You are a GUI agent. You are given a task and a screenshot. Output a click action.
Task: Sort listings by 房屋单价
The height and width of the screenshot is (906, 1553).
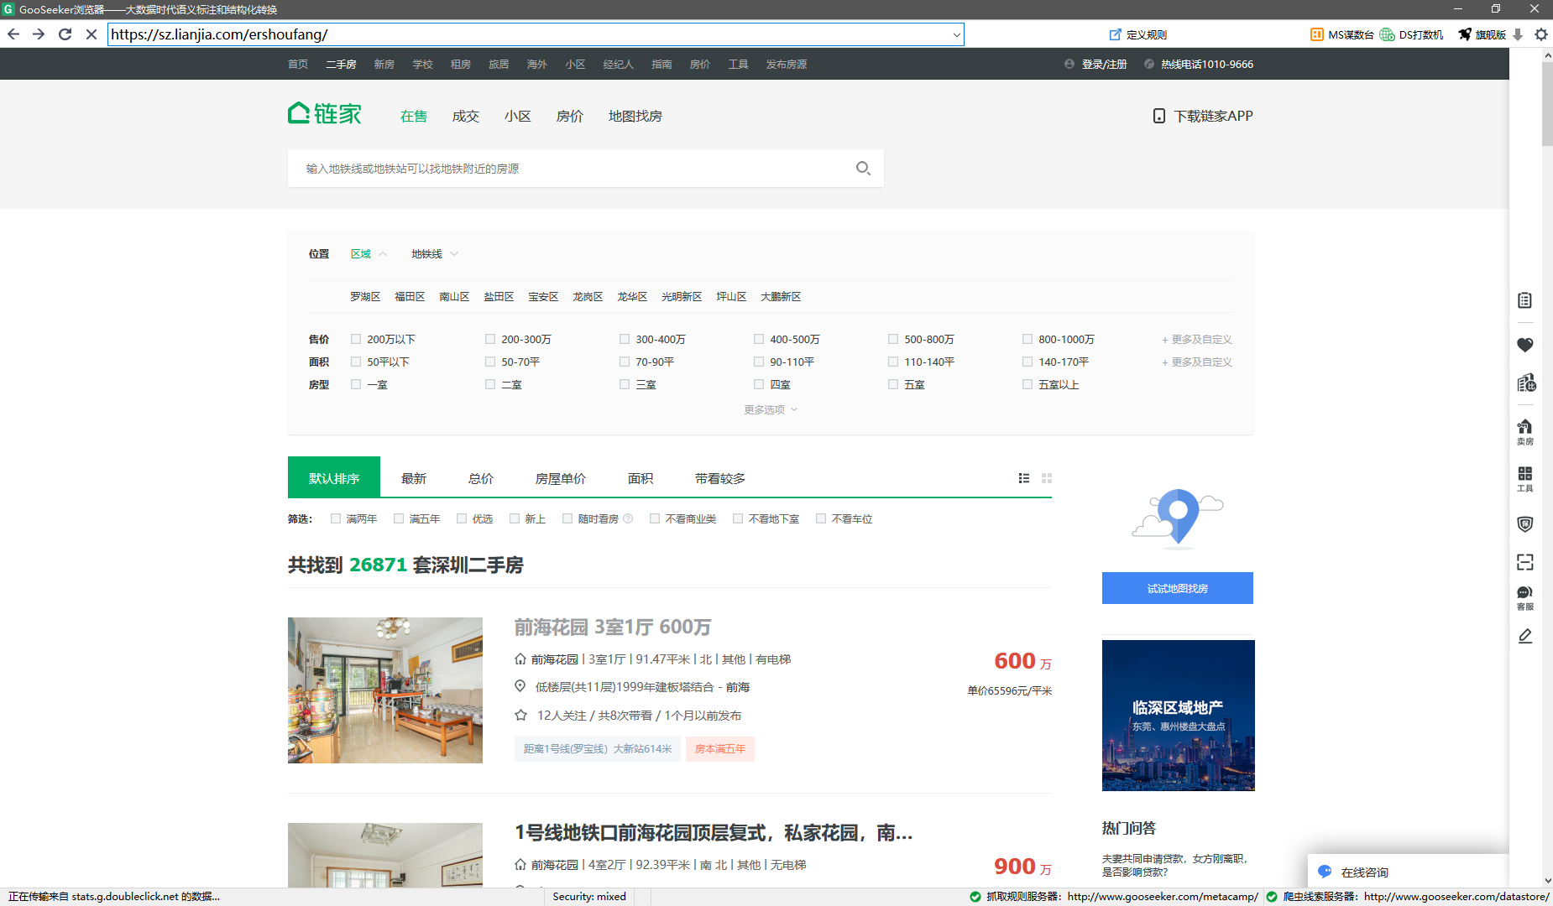click(x=561, y=478)
